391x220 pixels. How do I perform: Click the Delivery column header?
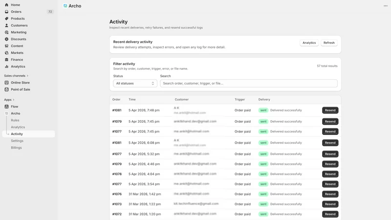click(x=264, y=100)
